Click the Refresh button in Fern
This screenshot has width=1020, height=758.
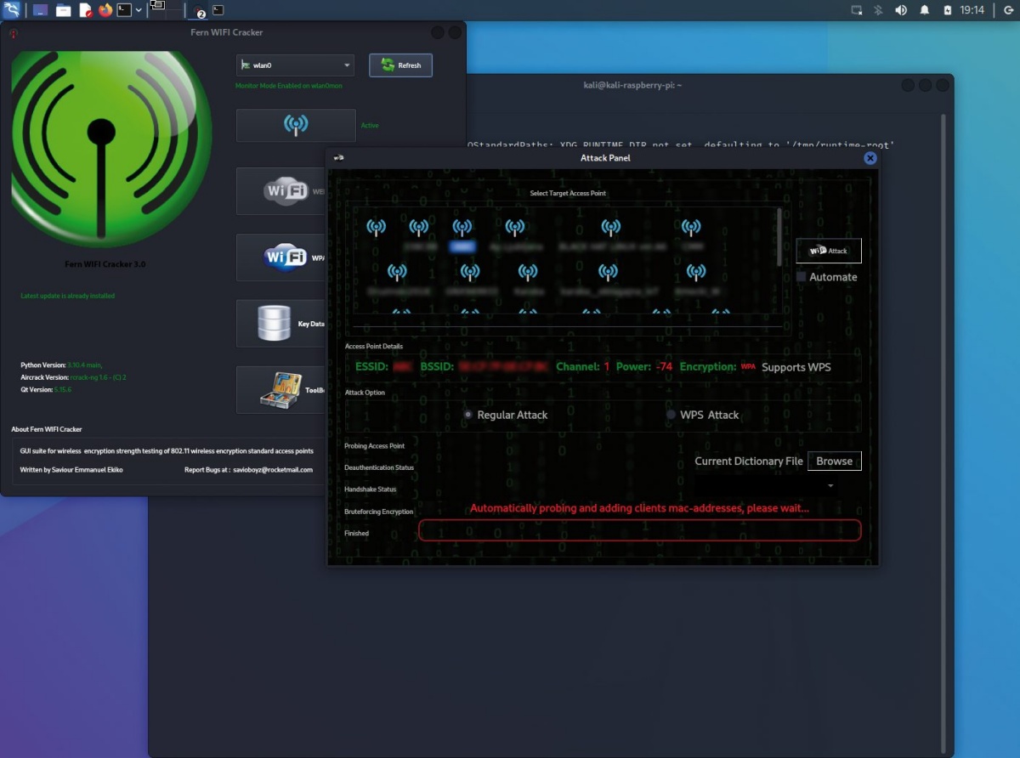(400, 65)
